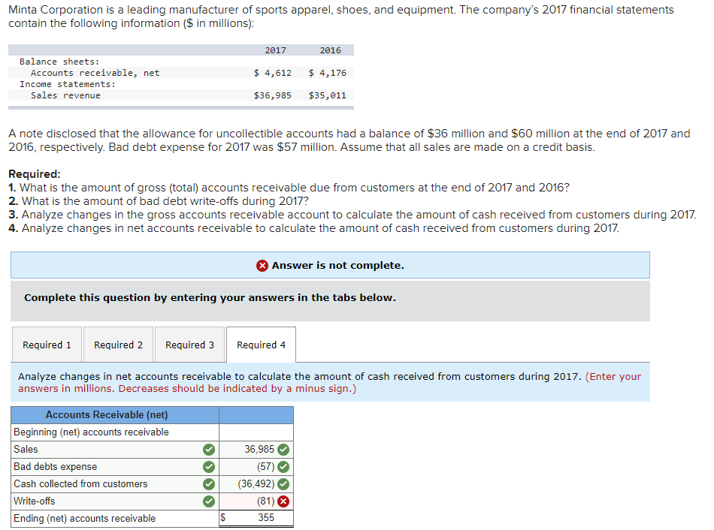Click the Sales amount field showing 36,985
Screen dimensions: 714x530
pyautogui.click(x=256, y=450)
